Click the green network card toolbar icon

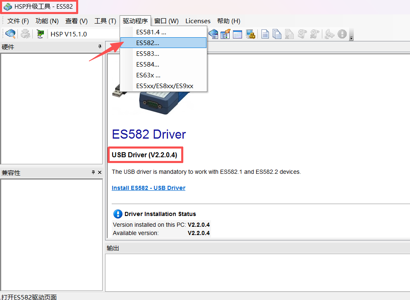click(40, 34)
